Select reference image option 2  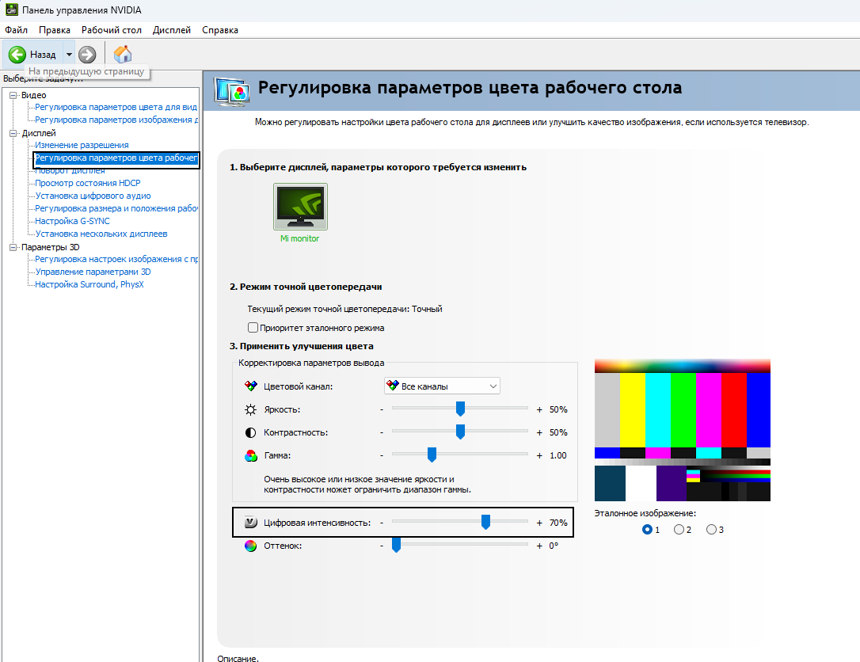(679, 529)
